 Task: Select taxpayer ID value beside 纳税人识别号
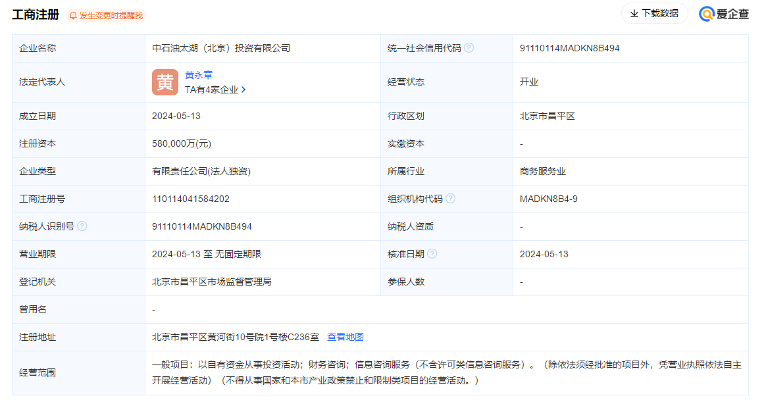[x=202, y=226]
